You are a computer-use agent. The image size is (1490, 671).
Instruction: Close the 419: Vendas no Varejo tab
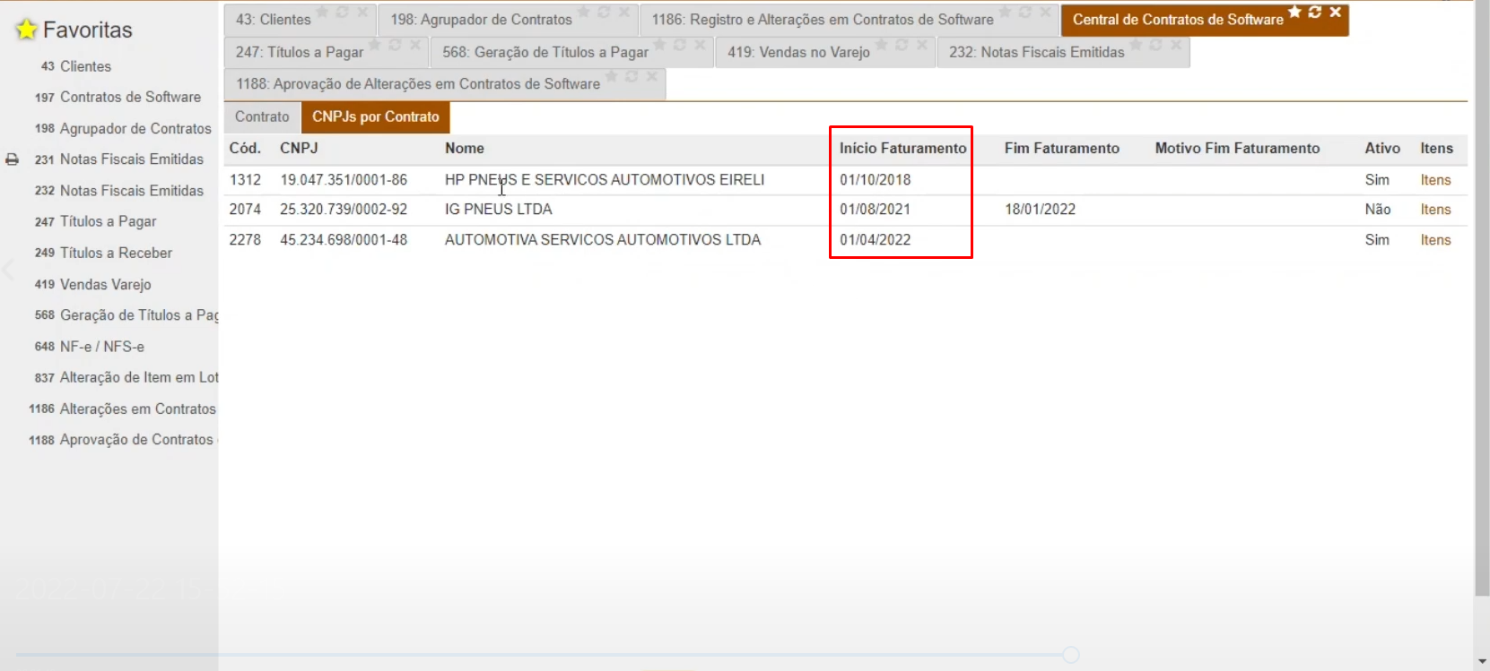coord(922,45)
